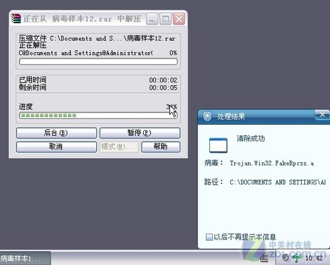Click the WinRAR books icon in title bar

[16, 18]
